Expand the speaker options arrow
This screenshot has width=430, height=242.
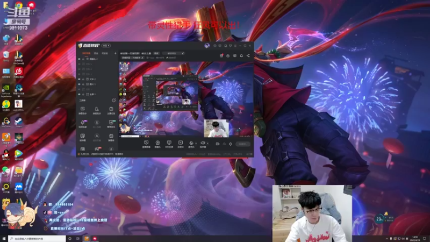point(207,143)
